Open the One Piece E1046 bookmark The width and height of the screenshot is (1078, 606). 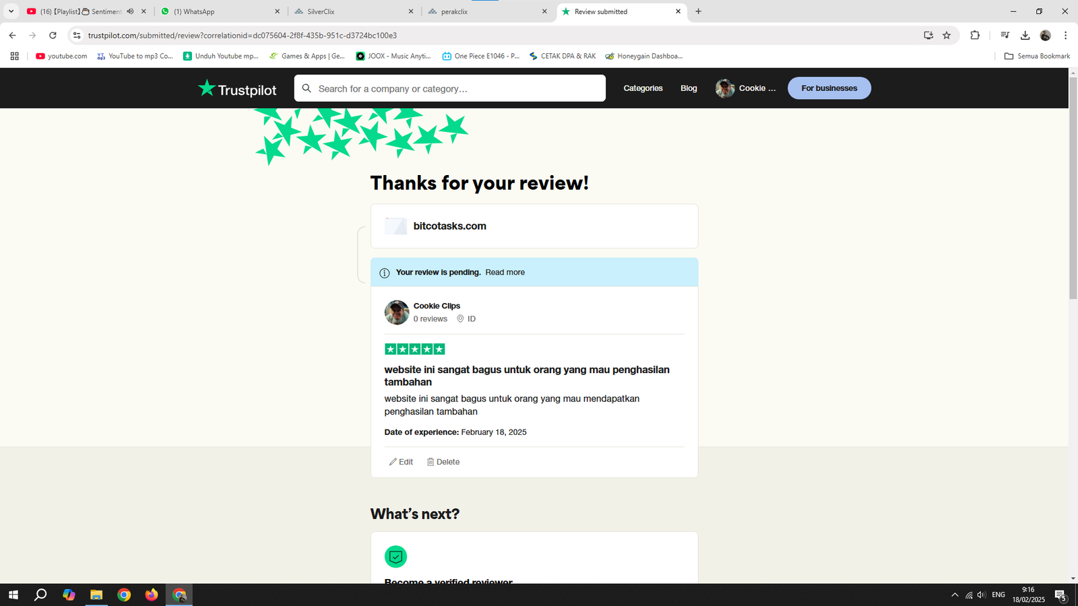point(481,56)
